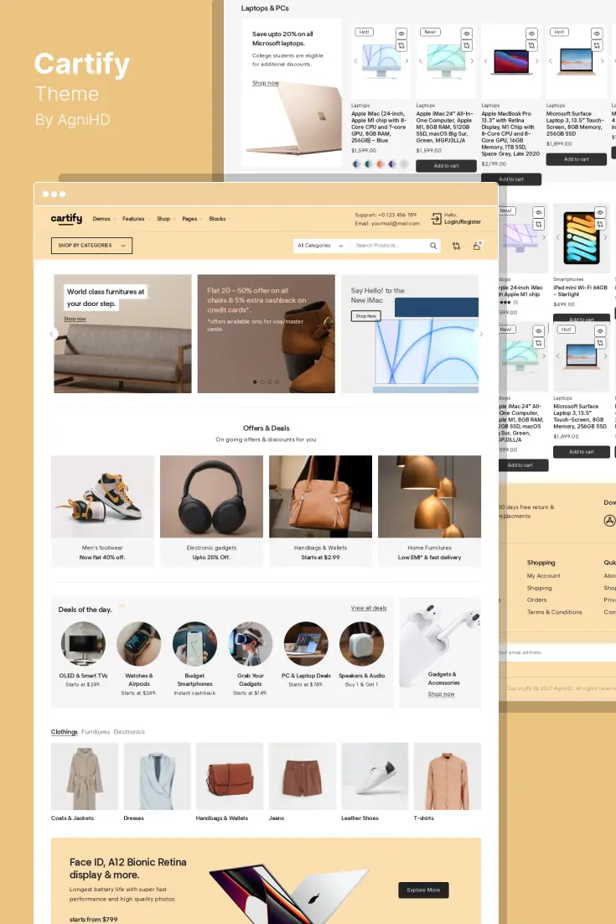Show next image of iPad mini
Viewport: 616px width, 924px height.
(605, 237)
